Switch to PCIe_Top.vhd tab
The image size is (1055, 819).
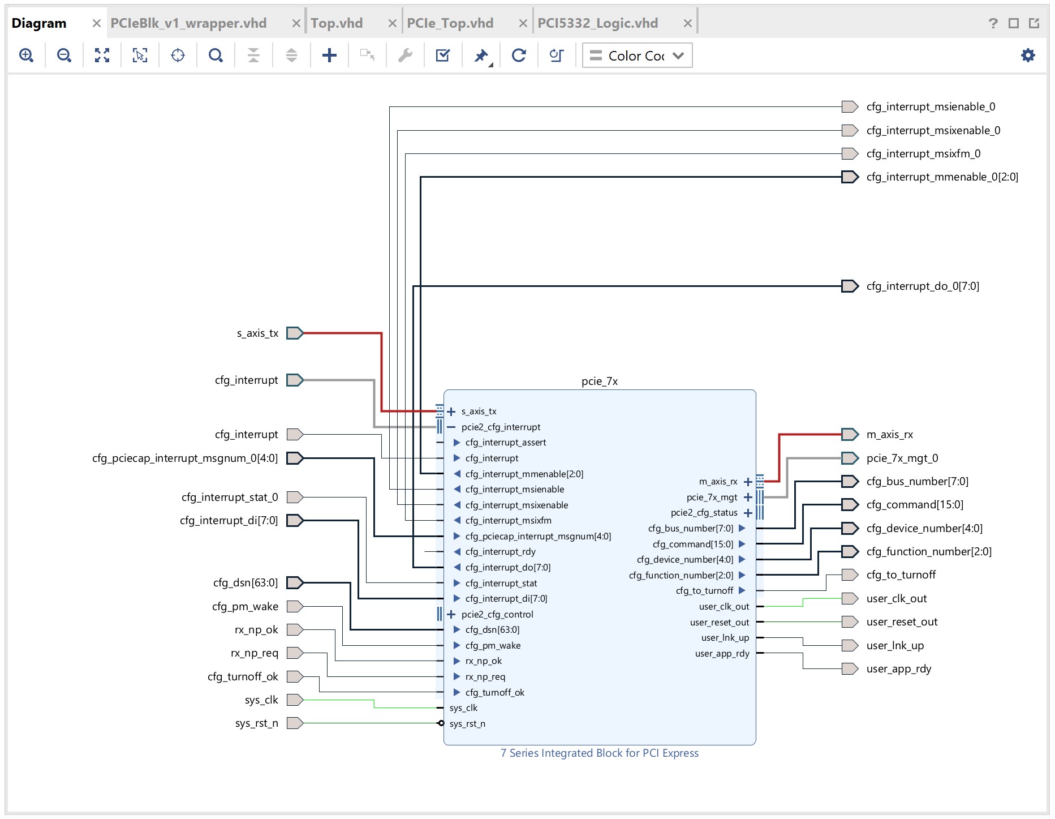(x=450, y=23)
